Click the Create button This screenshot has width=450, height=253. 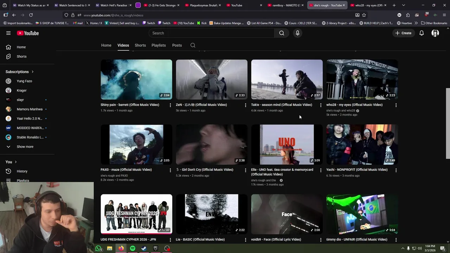click(x=403, y=33)
